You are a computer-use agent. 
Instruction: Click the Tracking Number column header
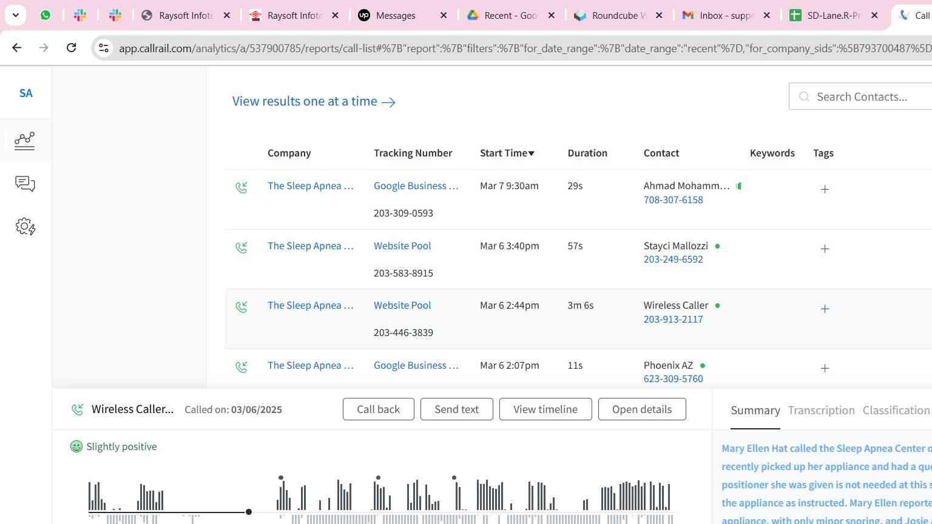[x=413, y=153]
